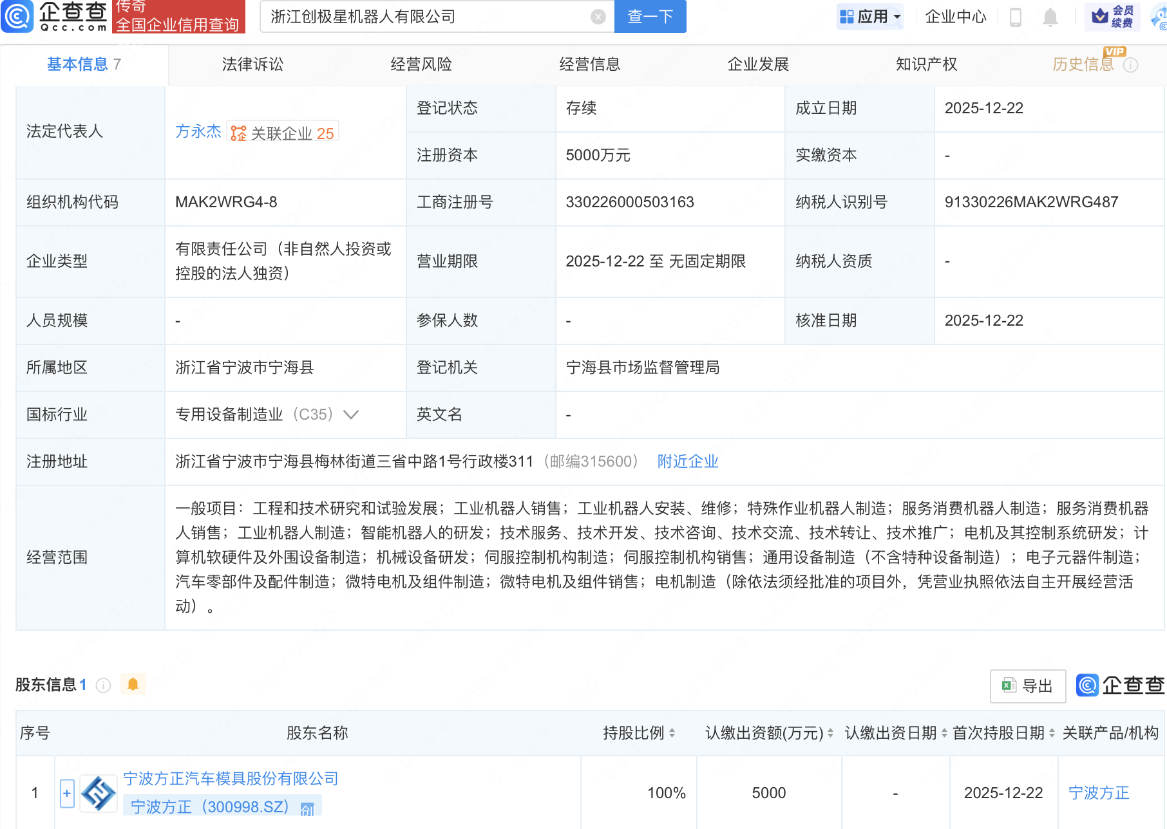This screenshot has width=1167, height=829.
Task: Expand the 国标行业 industry chevron
Action: coord(351,414)
